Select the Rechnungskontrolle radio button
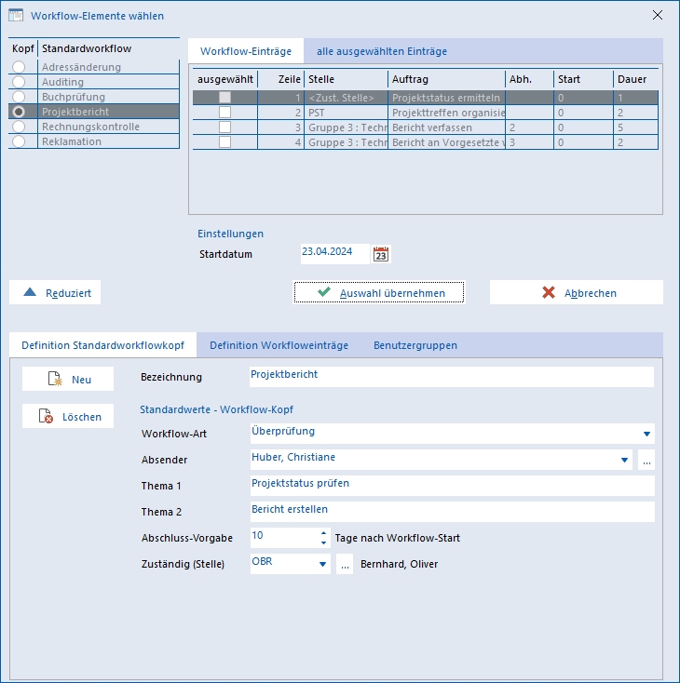 [19, 127]
